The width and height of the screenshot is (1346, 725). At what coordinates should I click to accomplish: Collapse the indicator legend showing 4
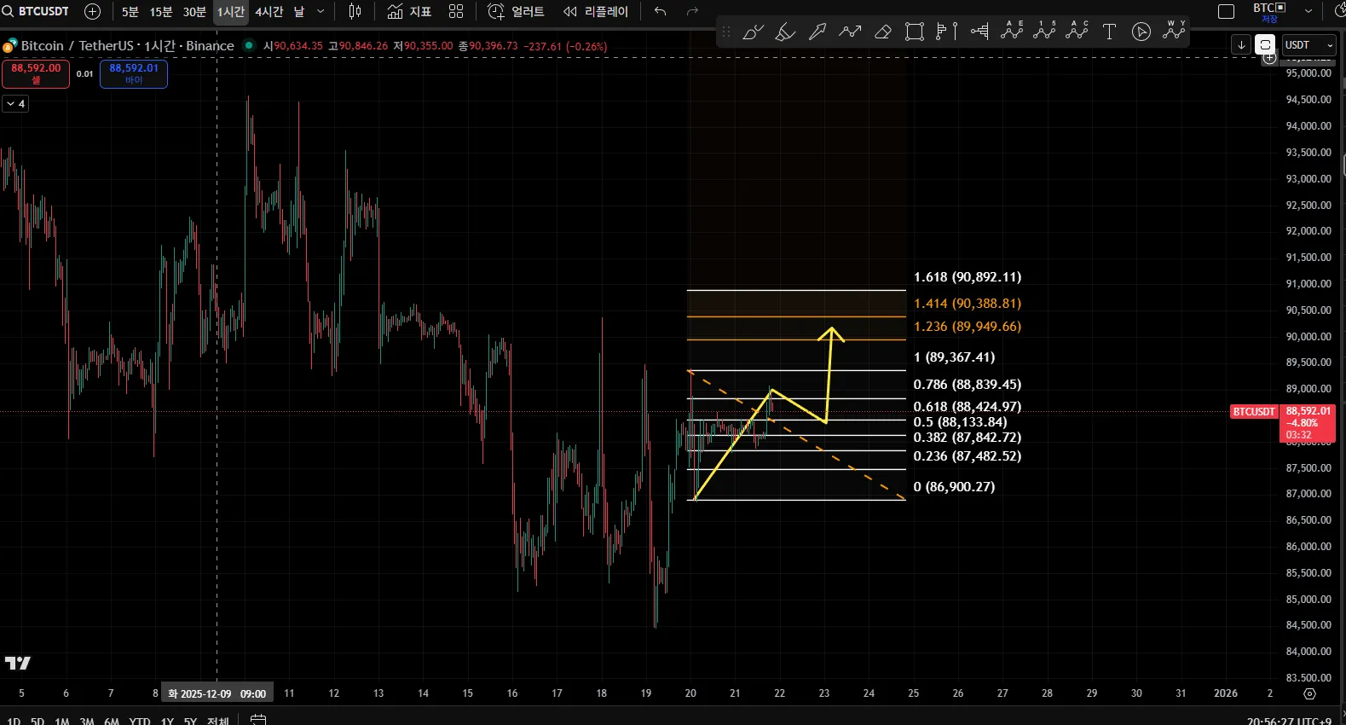[16, 103]
